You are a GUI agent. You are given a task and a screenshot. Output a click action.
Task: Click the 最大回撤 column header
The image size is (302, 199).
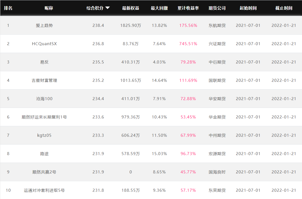point(159,8)
